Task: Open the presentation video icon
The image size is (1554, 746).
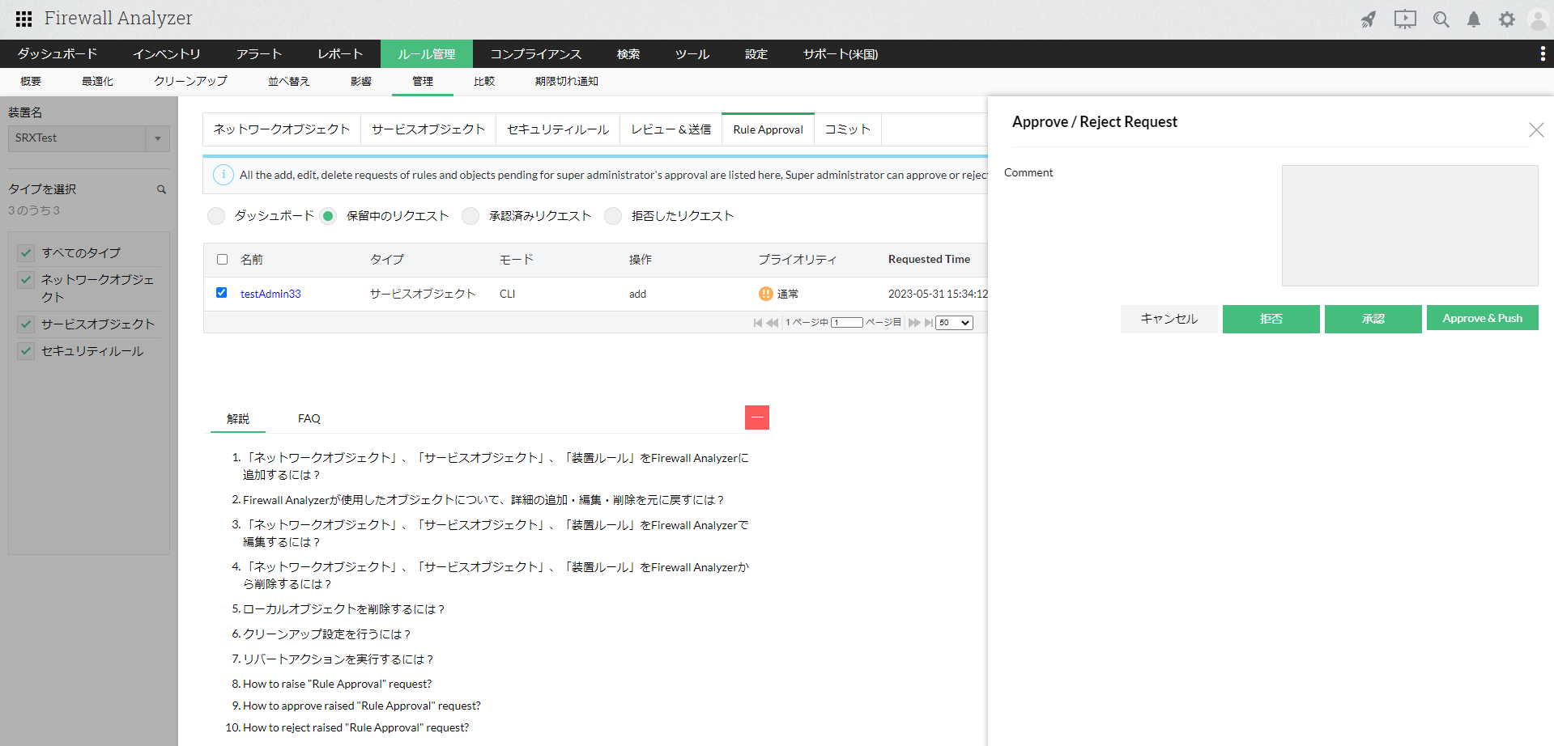Action: (1404, 19)
